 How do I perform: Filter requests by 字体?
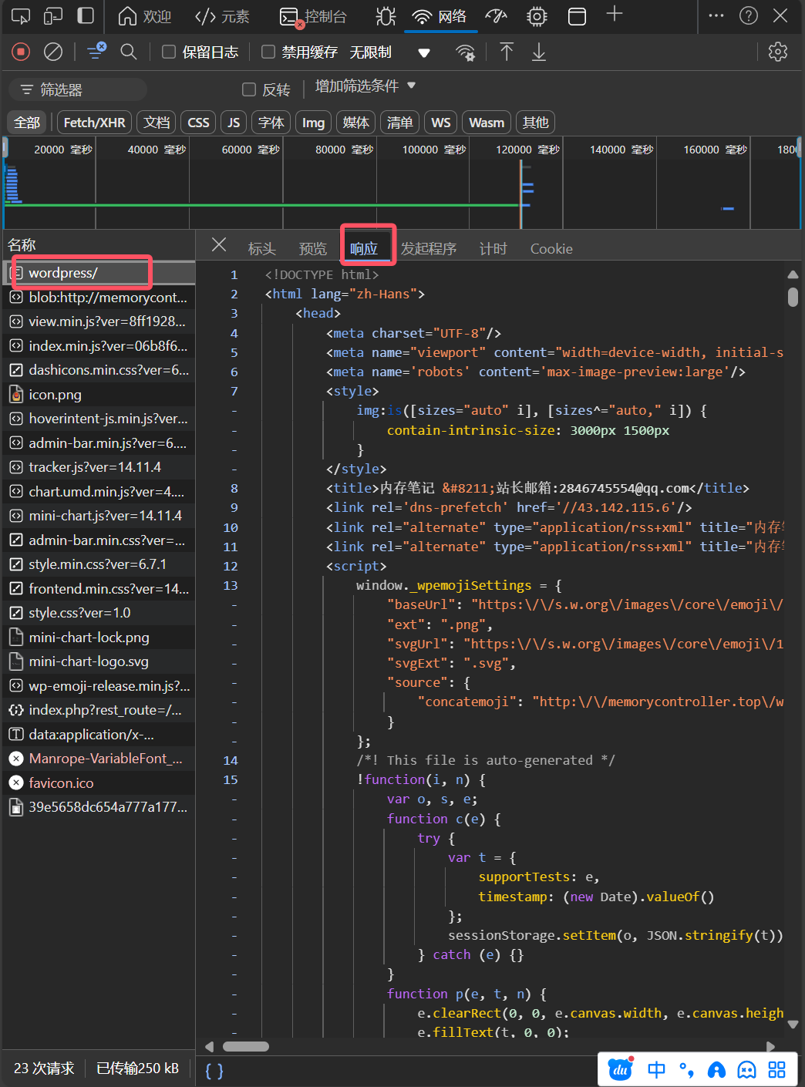[x=271, y=123]
